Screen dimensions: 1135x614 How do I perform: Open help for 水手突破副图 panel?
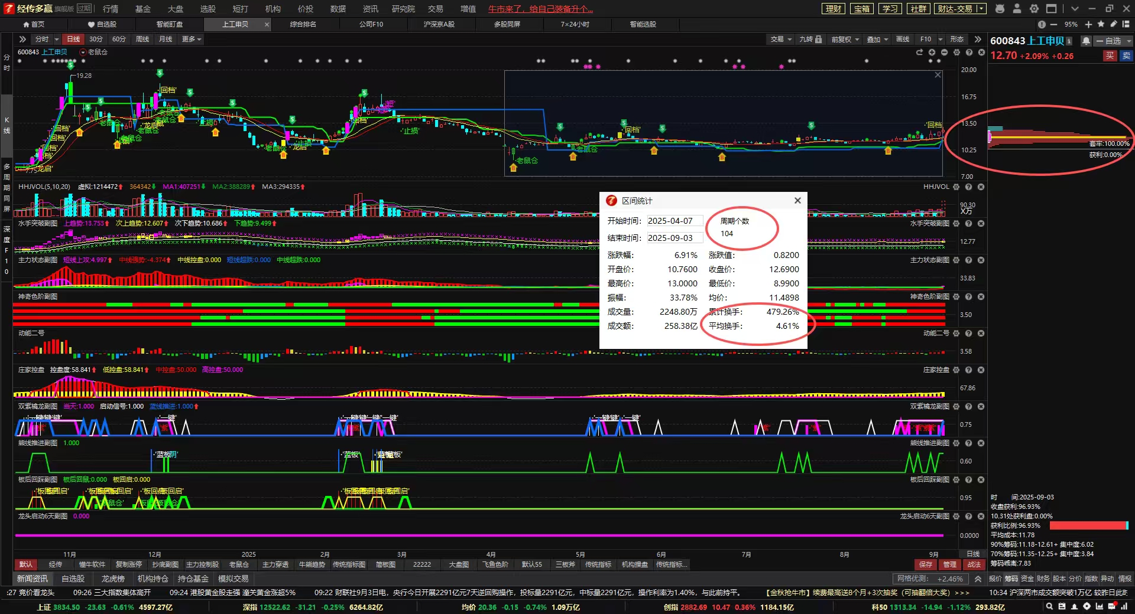tap(969, 223)
